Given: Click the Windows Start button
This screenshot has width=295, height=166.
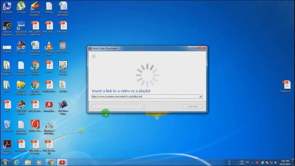Looking at the screenshot, I should tap(5, 162).
